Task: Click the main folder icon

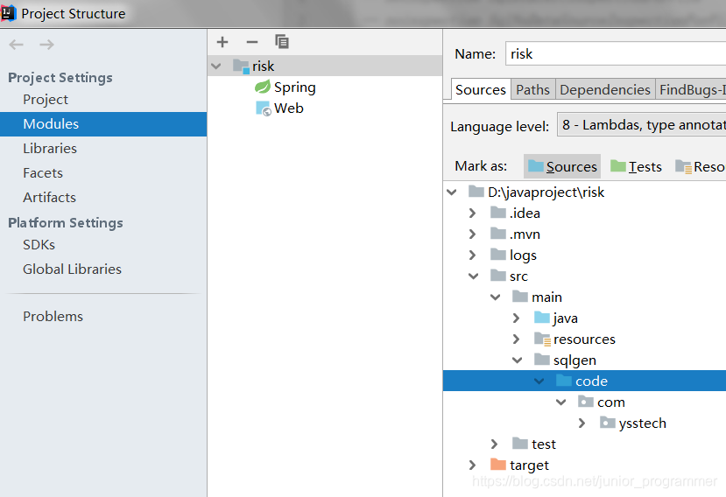Action: (x=520, y=296)
